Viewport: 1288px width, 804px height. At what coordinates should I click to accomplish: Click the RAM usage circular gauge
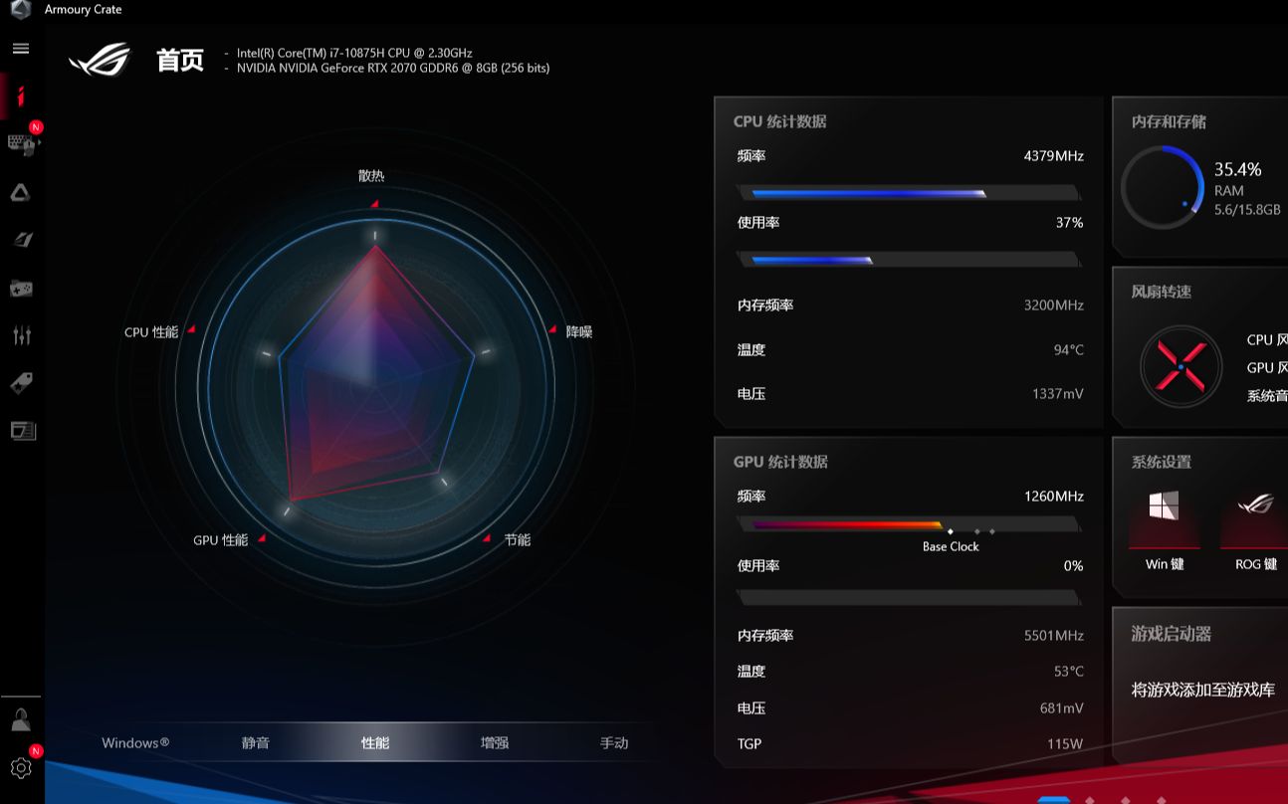(1164, 188)
